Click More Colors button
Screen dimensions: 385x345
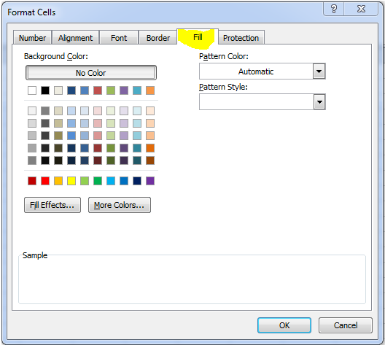(120, 205)
